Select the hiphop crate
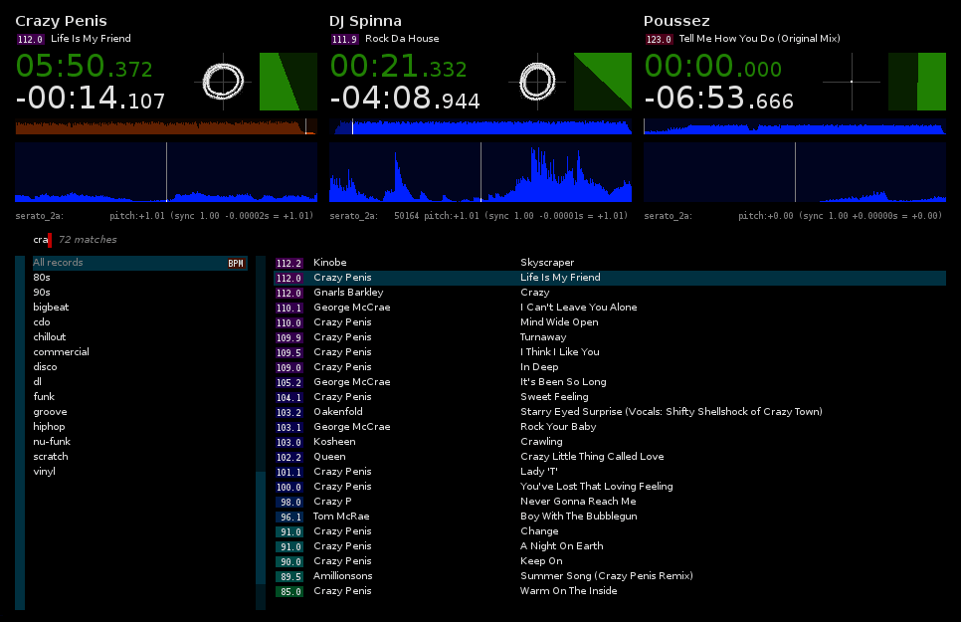Viewport: 961px width, 622px height. click(x=139, y=426)
